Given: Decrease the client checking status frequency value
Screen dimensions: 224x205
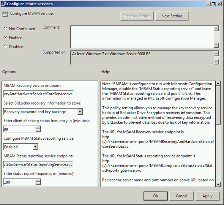Looking at the screenshot, I should [x=38, y=130].
